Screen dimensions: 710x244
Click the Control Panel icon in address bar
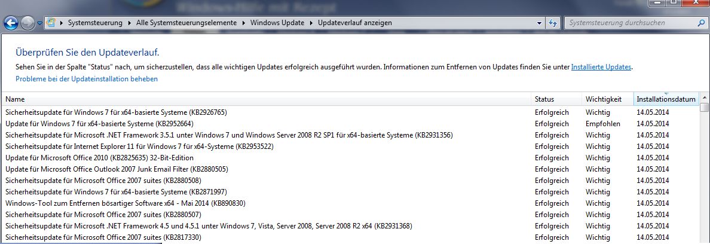click(x=51, y=23)
